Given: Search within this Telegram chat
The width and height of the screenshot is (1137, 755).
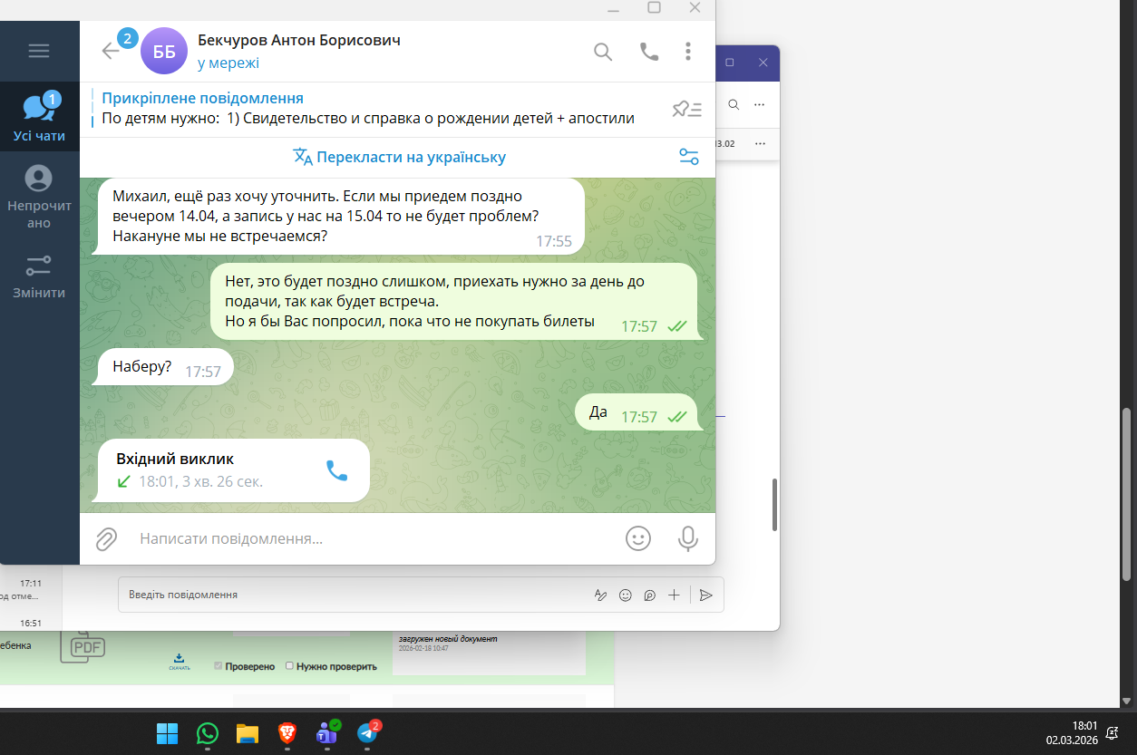Looking at the screenshot, I should pos(603,52).
